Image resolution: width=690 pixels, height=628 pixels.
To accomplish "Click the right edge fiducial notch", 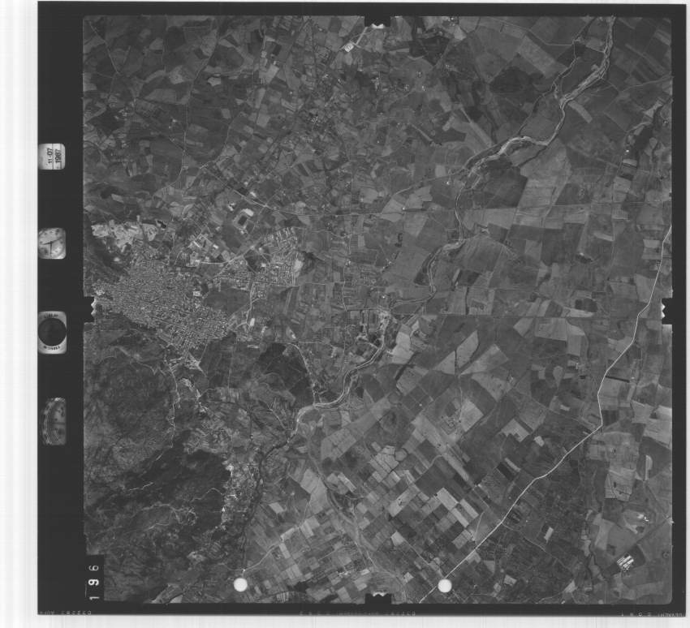I will [667, 310].
